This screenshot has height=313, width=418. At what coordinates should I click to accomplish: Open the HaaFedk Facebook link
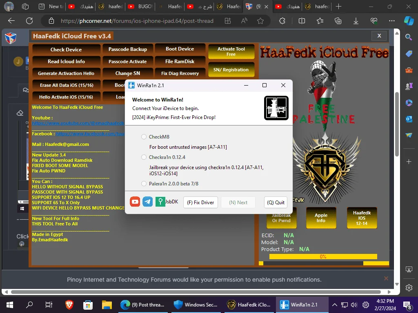(x=90, y=134)
